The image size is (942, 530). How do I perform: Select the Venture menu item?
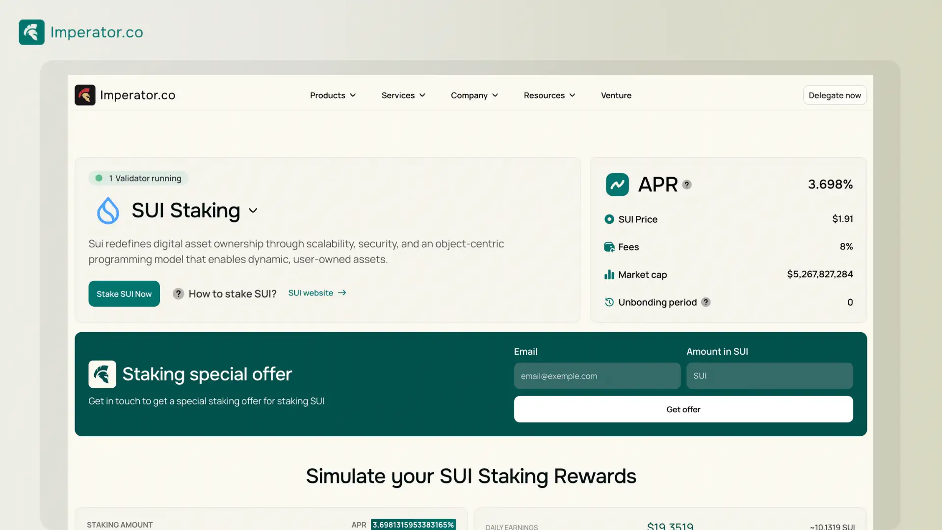pos(616,95)
